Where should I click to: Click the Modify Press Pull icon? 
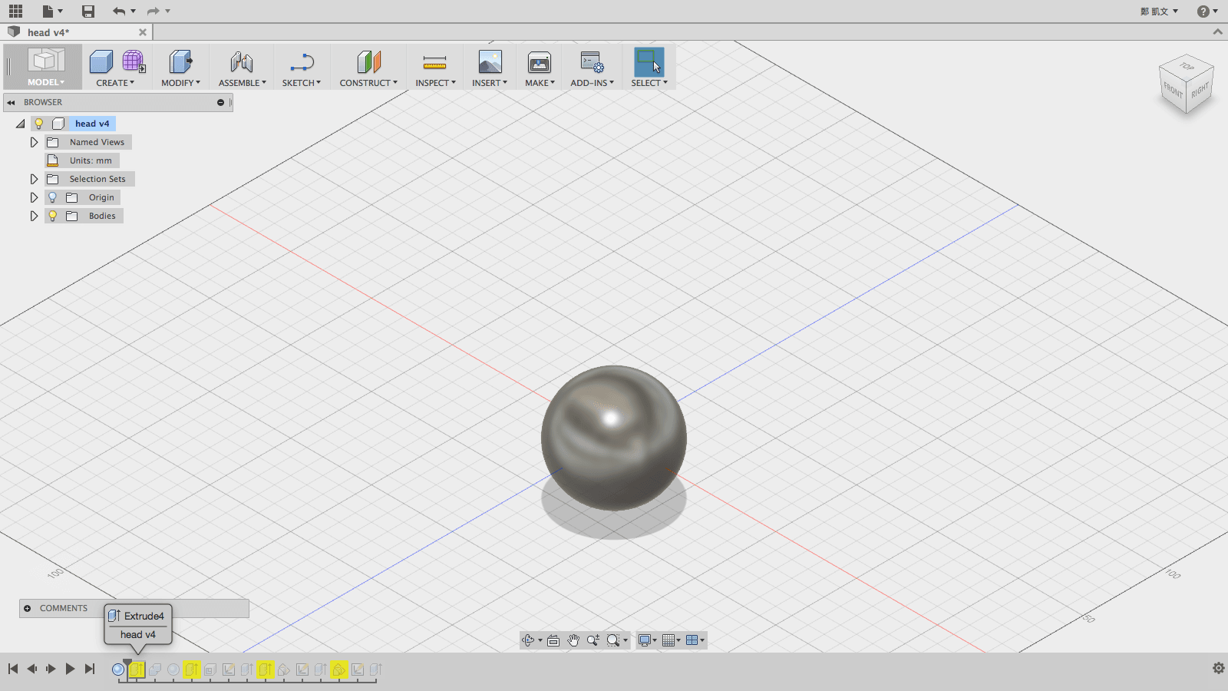click(180, 61)
